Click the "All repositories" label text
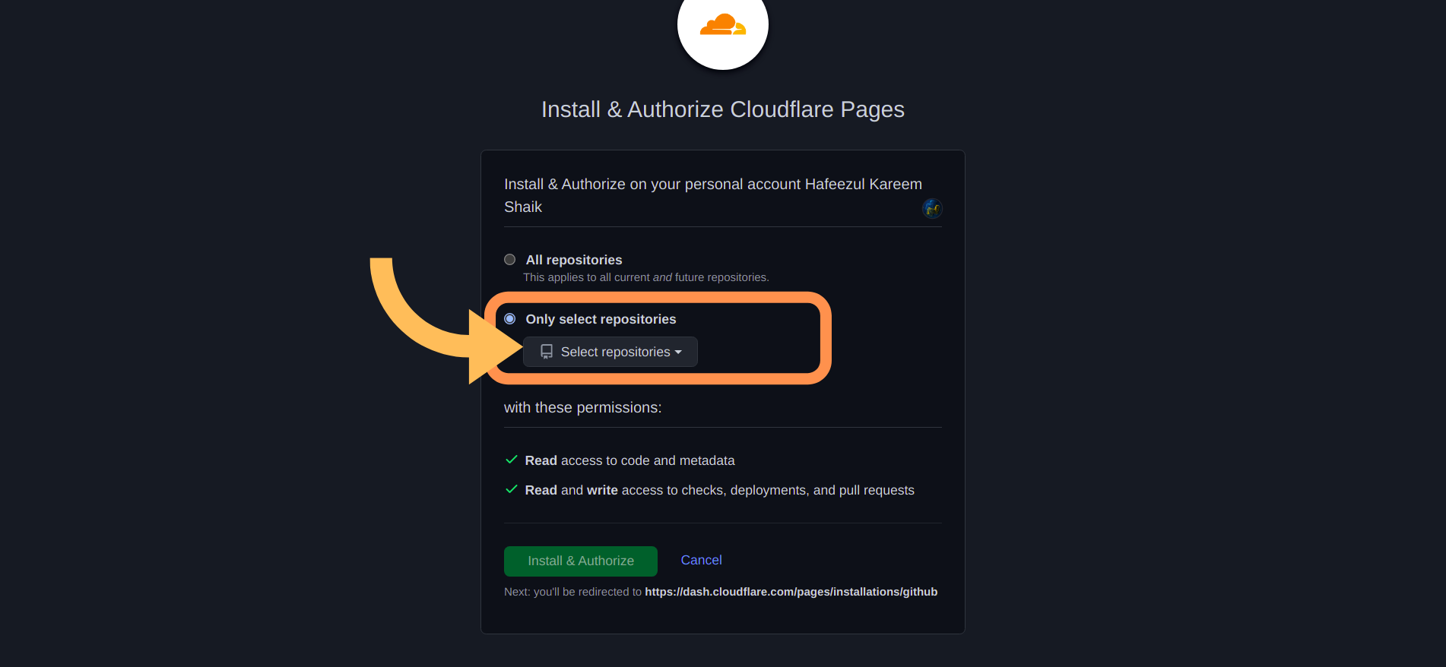 click(574, 260)
